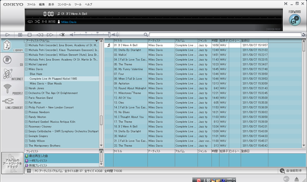307x182 pixels.
Task: Pause playback with the Pause button
Action: click(x=20, y=35)
